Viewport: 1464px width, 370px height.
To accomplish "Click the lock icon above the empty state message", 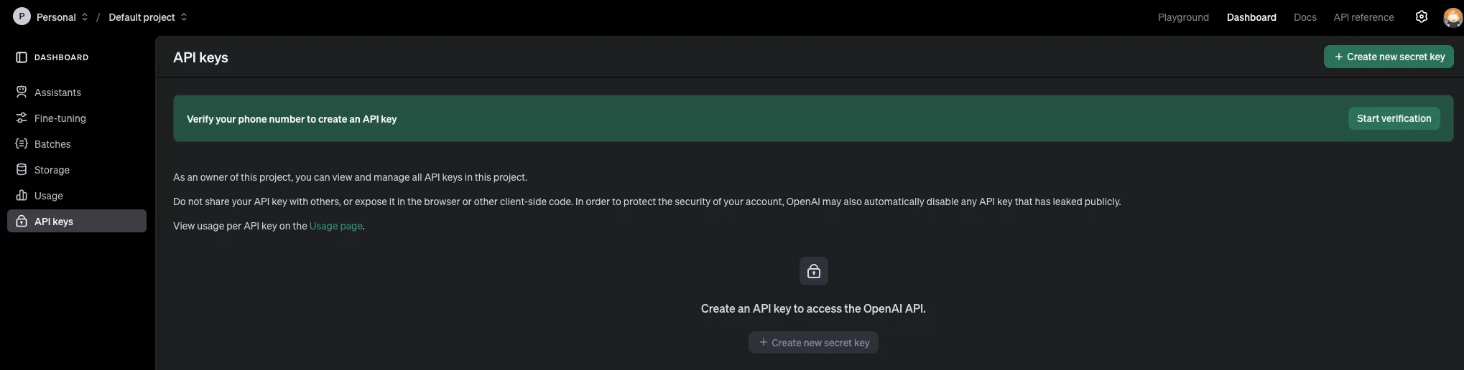I will 813,271.
